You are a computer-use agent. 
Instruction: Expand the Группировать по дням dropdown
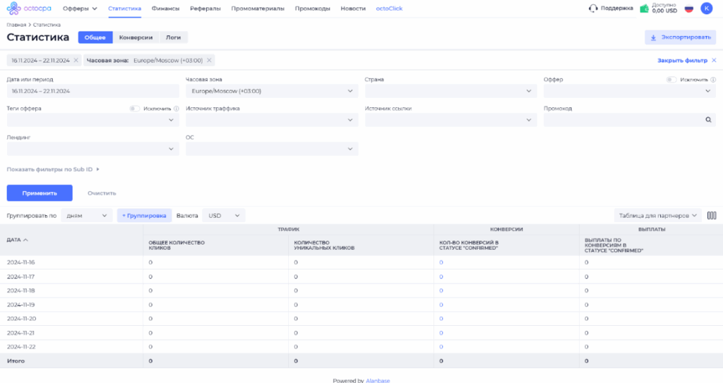coord(87,215)
